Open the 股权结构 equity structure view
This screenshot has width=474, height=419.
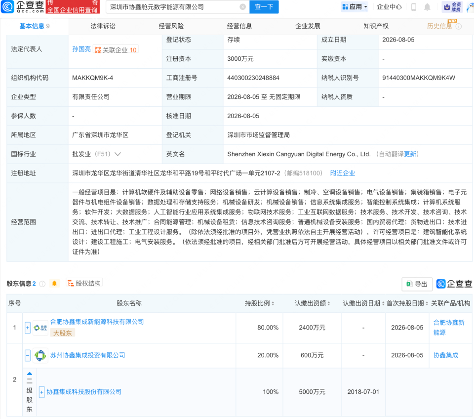coord(84,283)
